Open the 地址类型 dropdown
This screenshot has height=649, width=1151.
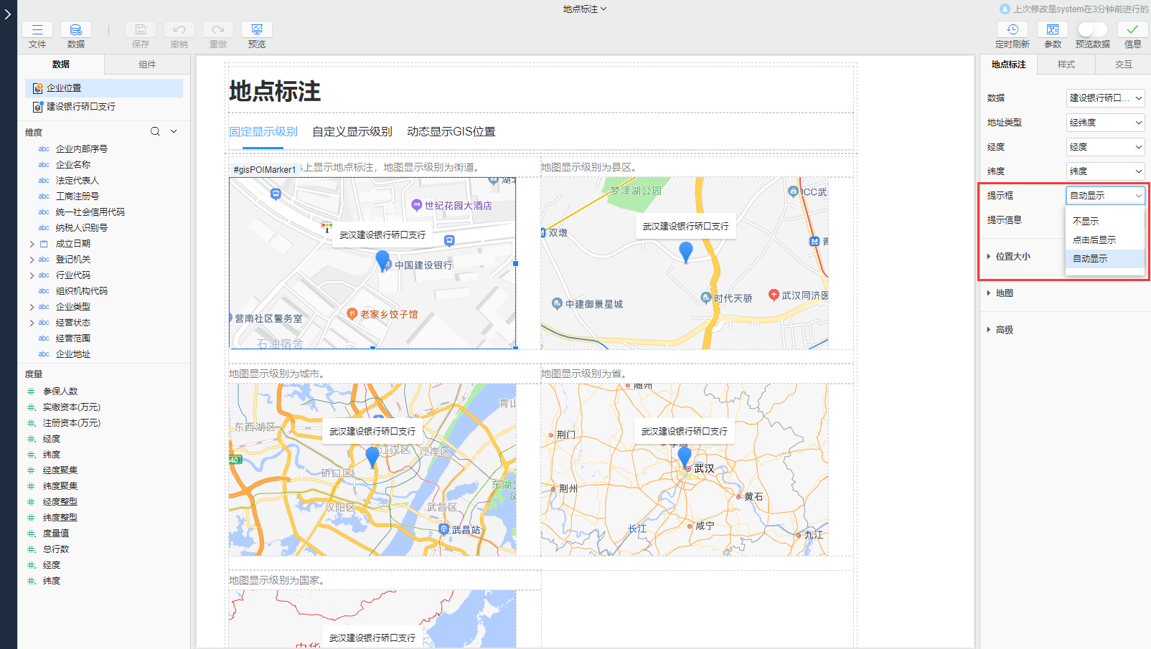click(1105, 123)
